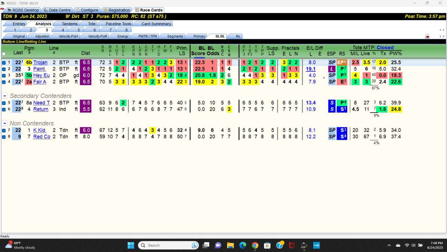Open the Hey Eu horse link

coord(41,75)
